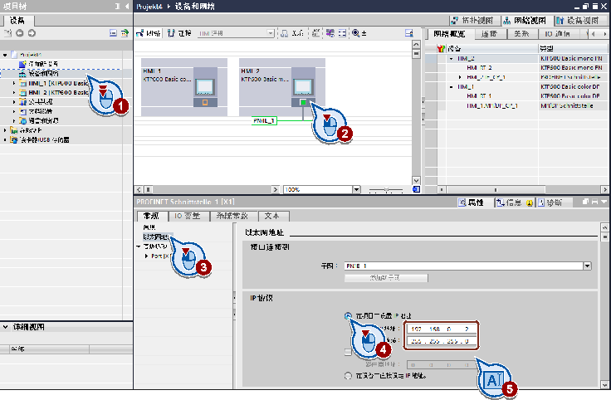Click the PN/IE_1 subnet label in network view
The height and width of the screenshot is (400, 611).
point(264,120)
